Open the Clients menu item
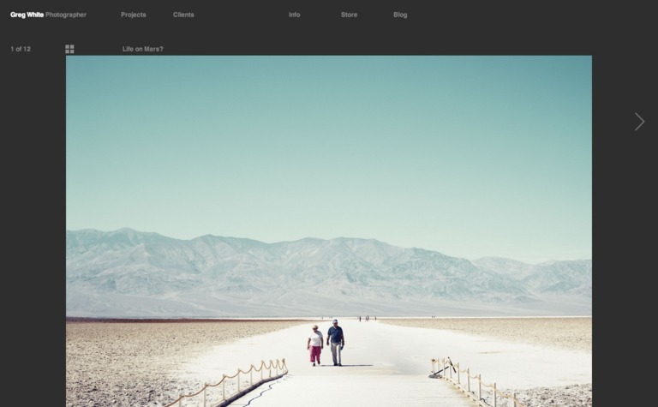 183,15
